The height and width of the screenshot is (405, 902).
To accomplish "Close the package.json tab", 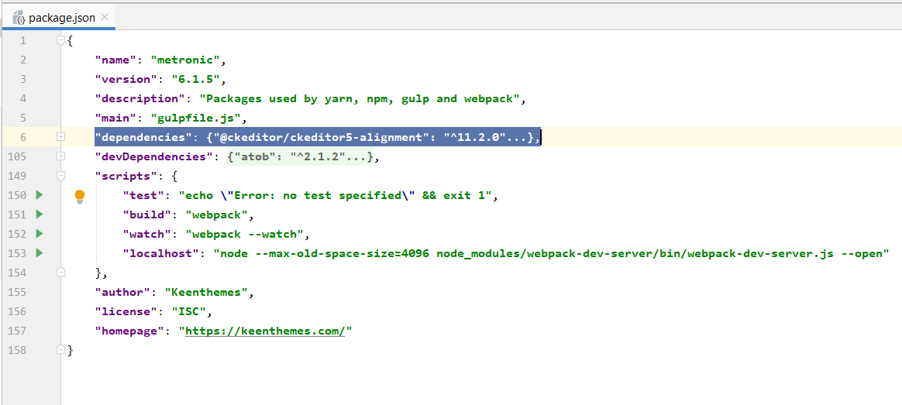I will click(x=104, y=17).
